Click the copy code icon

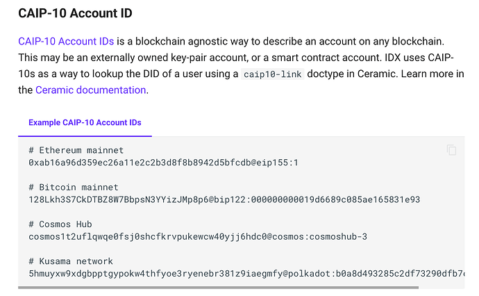[x=452, y=150]
